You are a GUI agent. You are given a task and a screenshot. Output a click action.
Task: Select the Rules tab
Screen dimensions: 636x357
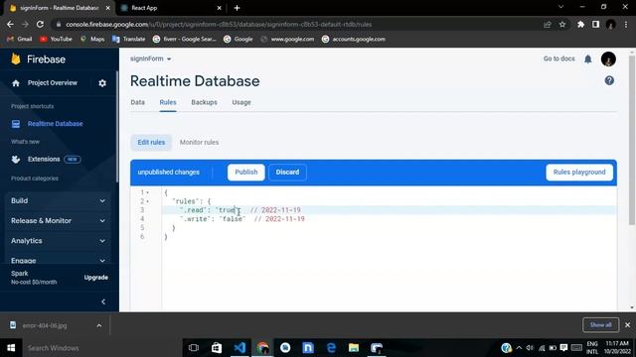click(x=168, y=102)
